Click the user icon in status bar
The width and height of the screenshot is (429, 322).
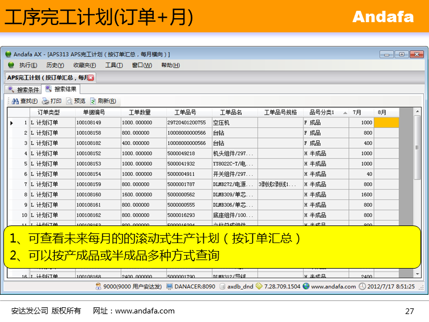point(98,287)
